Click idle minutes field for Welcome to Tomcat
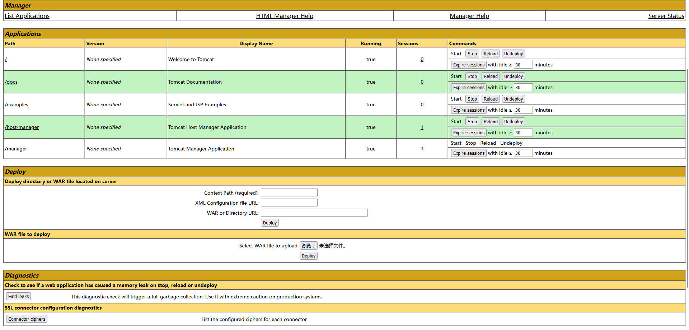Screen dimensions: 689x330 [x=523, y=65]
